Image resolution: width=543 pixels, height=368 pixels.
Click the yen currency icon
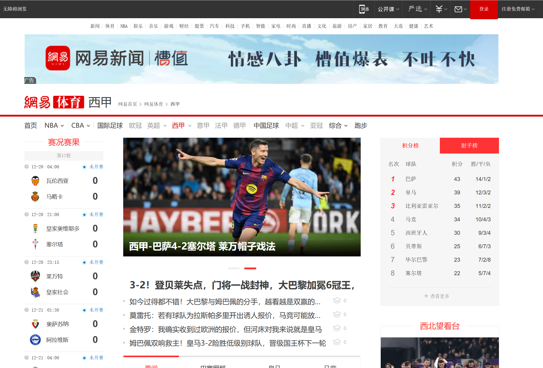coord(439,9)
